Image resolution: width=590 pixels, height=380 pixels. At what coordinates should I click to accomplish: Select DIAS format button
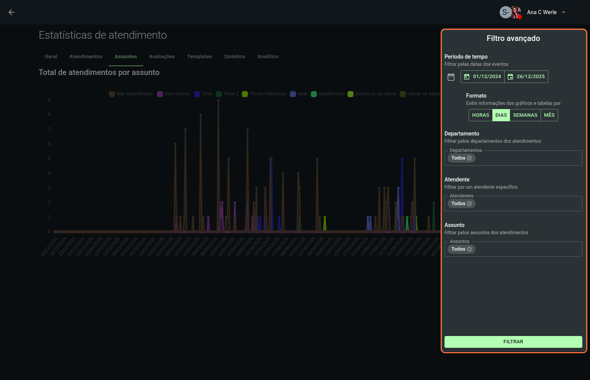(501, 115)
